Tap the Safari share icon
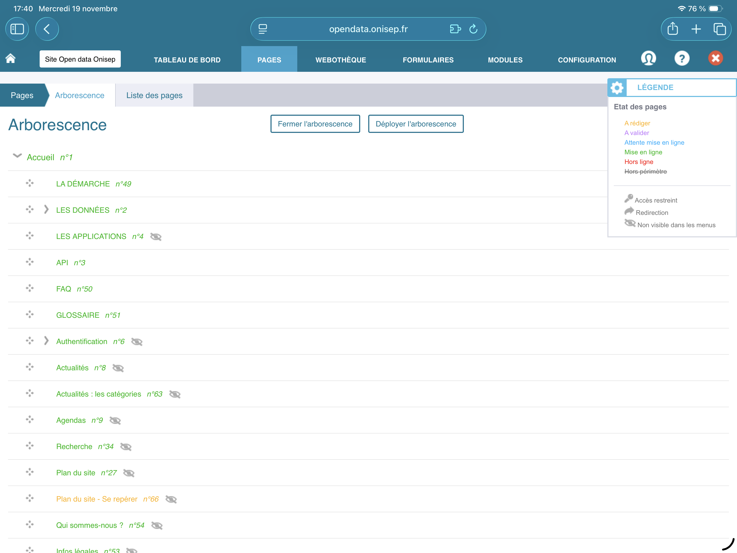Image resolution: width=737 pixels, height=553 pixels. pos(672,29)
